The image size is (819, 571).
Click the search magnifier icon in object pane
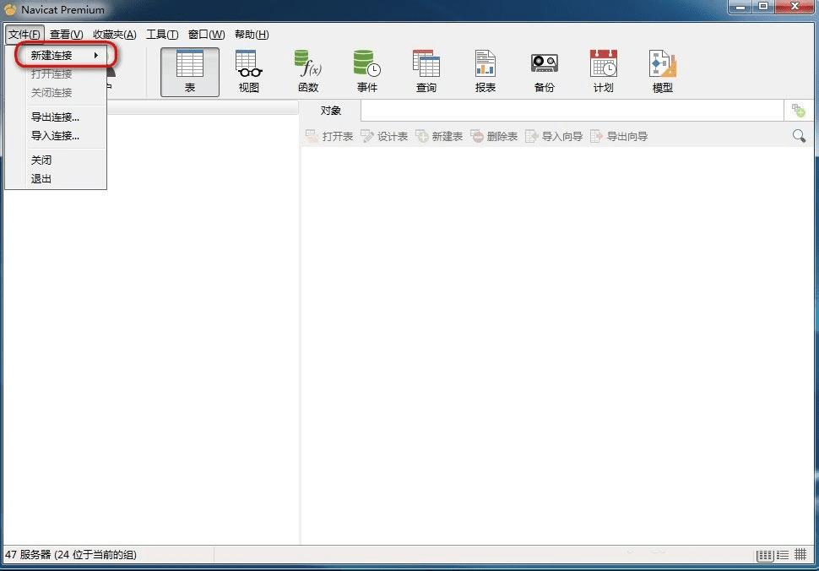pos(799,136)
